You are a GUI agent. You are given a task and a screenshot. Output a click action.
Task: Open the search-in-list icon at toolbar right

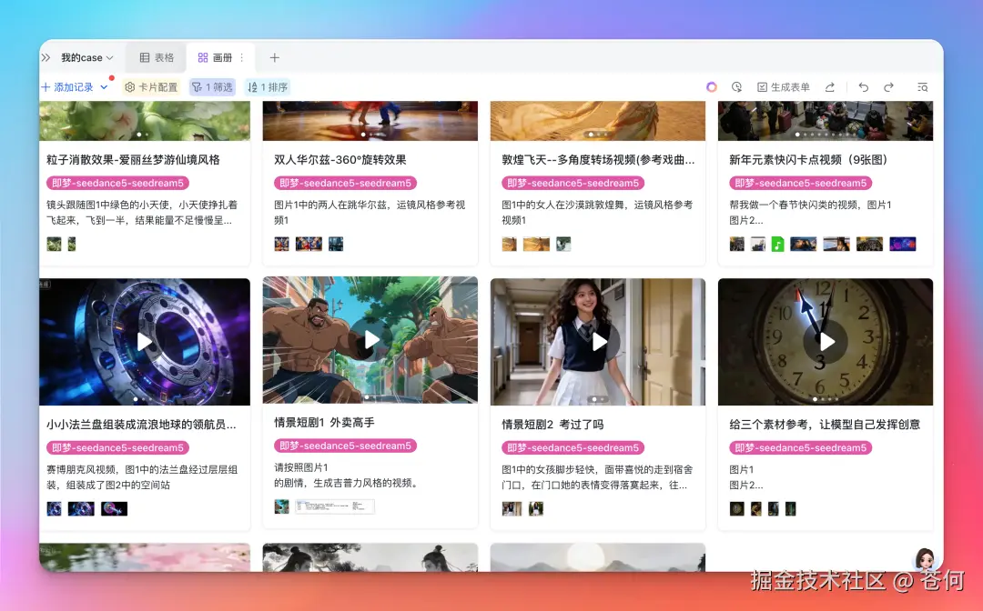(923, 86)
